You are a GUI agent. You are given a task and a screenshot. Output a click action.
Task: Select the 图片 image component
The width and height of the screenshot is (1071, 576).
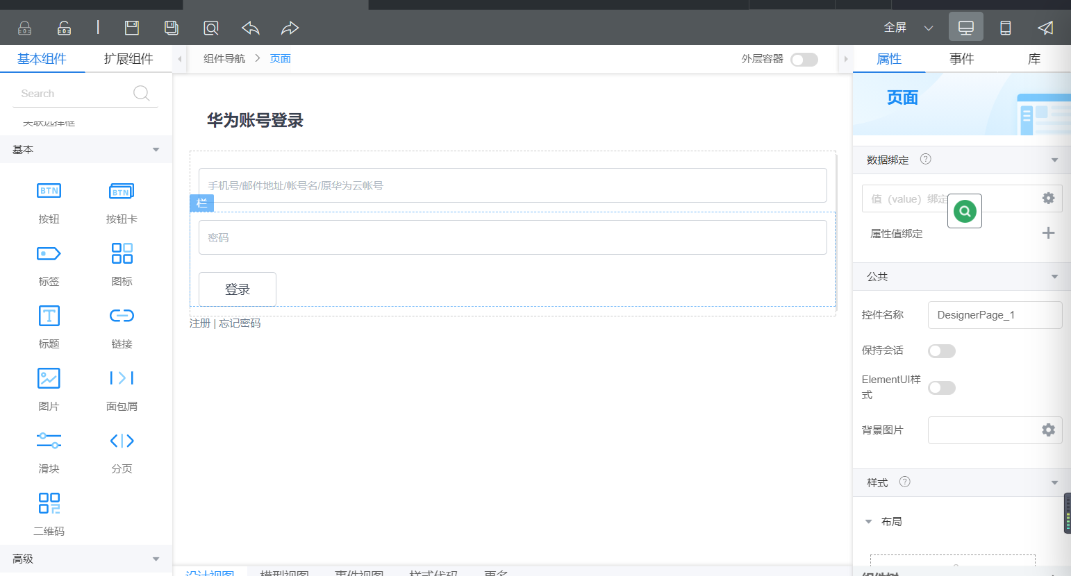[49, 390]
